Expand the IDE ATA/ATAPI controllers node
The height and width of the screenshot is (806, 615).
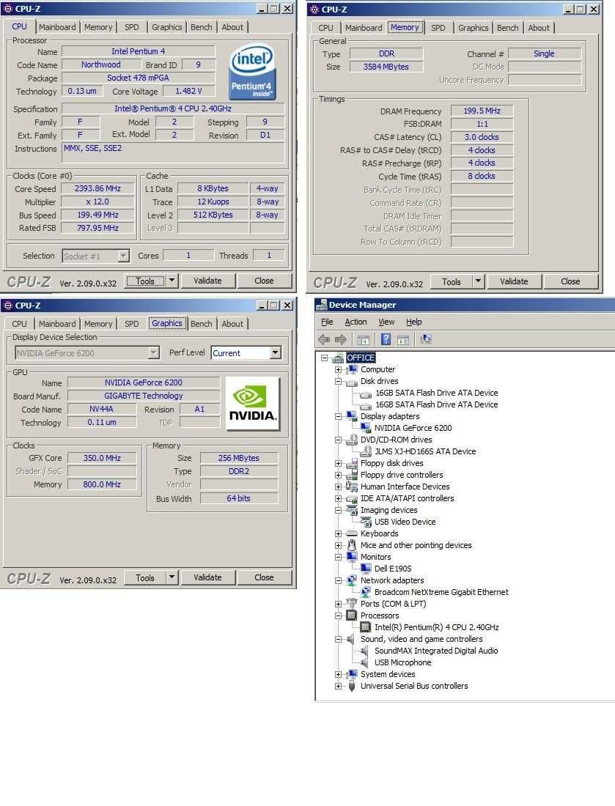click(x=338, y=498)
